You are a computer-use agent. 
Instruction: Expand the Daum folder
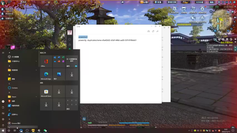tap(22, 97)
